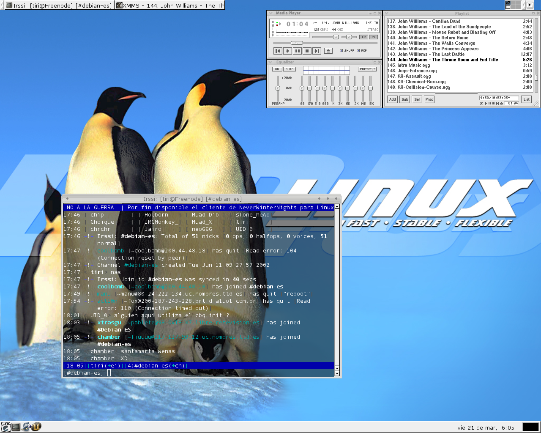Click the 60 Hz equalizer band slider
The width and height of the screenshot is (541, 433).
[x=302, y=88]
